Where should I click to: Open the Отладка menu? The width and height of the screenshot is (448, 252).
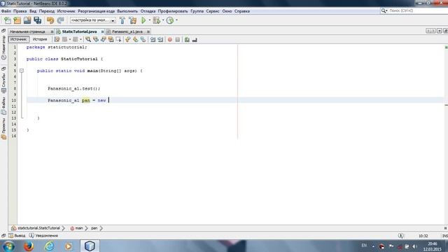148,11
